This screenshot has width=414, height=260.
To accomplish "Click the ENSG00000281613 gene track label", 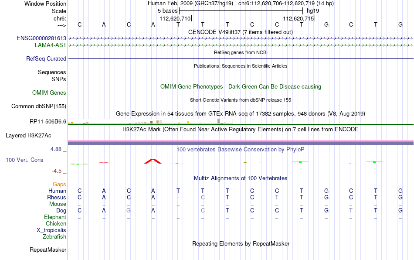I will click(x=41, y=38).
